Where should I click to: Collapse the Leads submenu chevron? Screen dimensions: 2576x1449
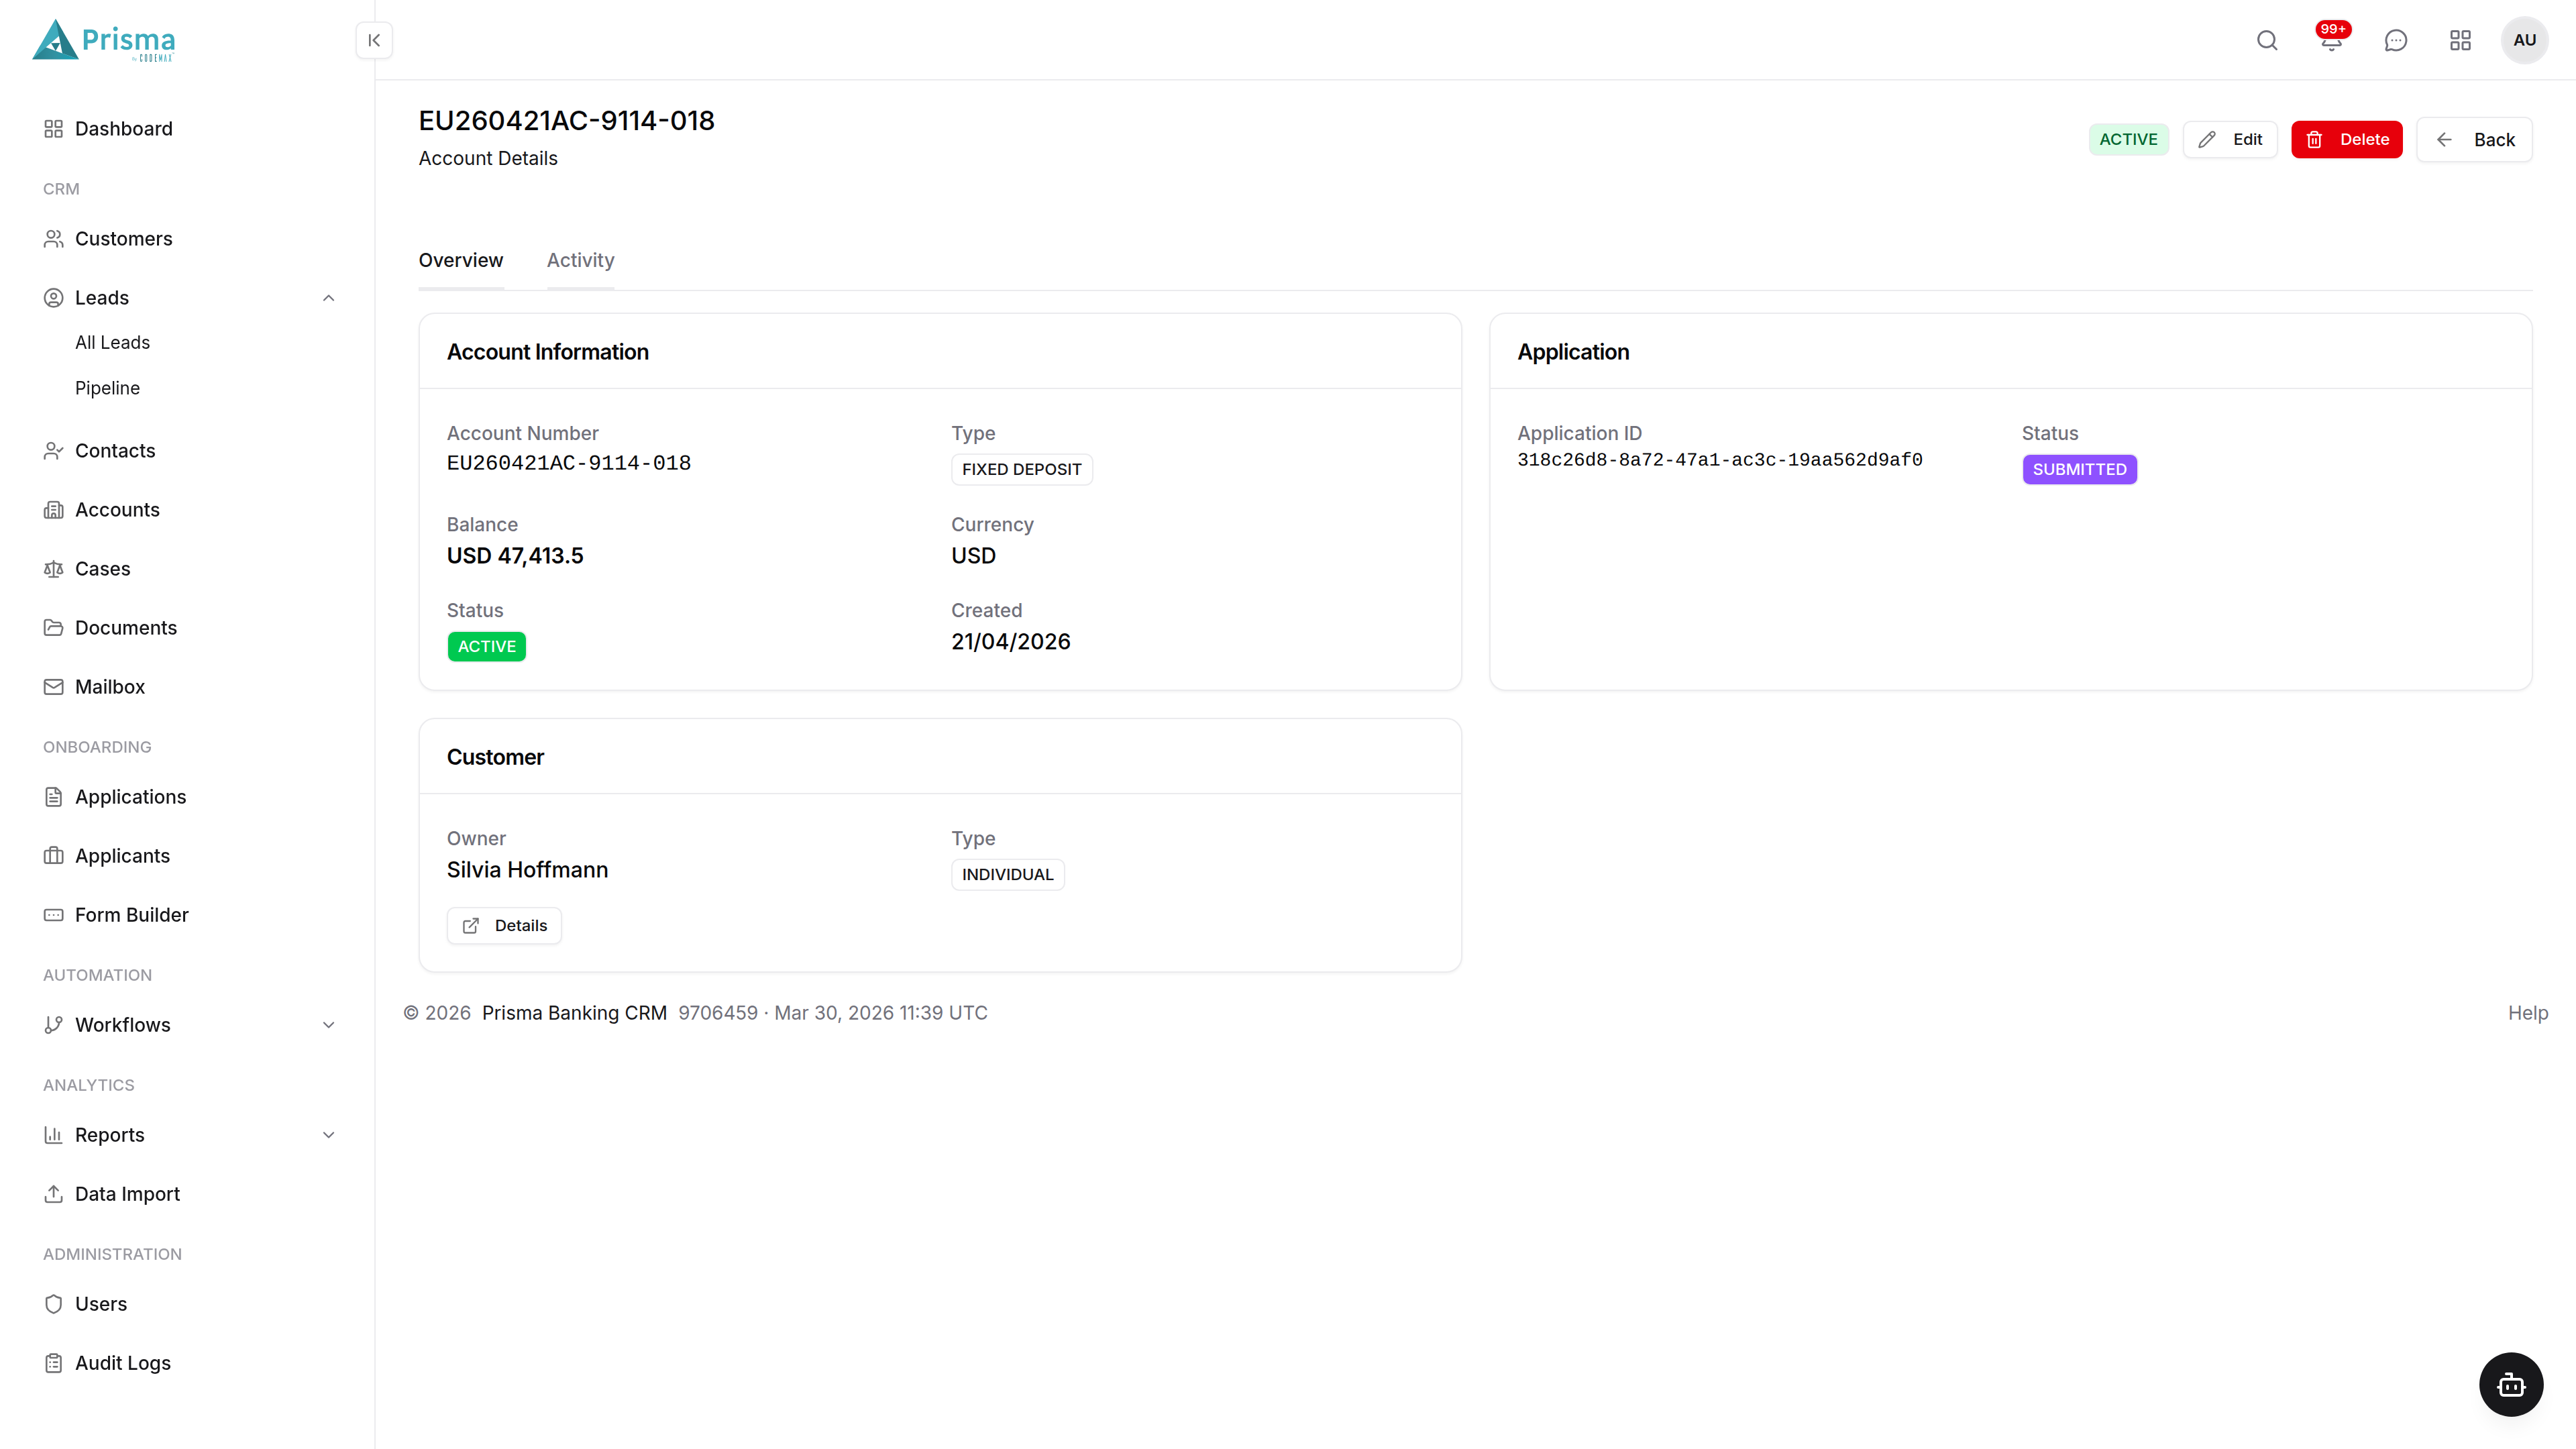pos(329,298)
